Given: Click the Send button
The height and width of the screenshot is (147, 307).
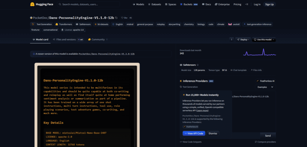Looking at the screenshot, I should pyautogui.click(x=268, y=136).
